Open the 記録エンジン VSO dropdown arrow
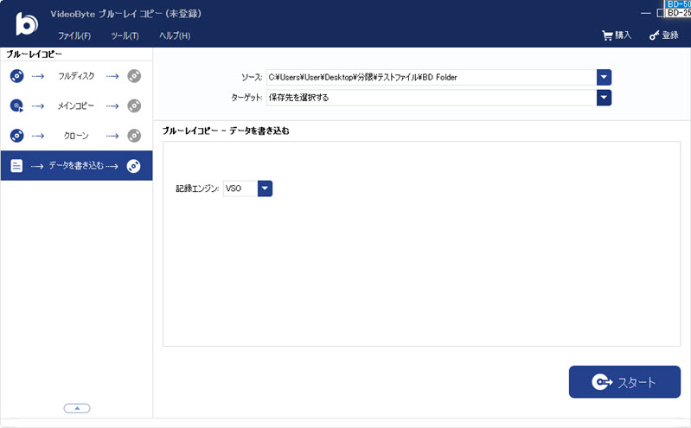 pos(265,188)
